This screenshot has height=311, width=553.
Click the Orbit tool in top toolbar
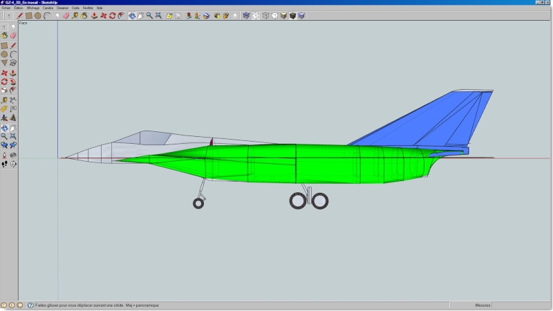click(x=132, y=15)
